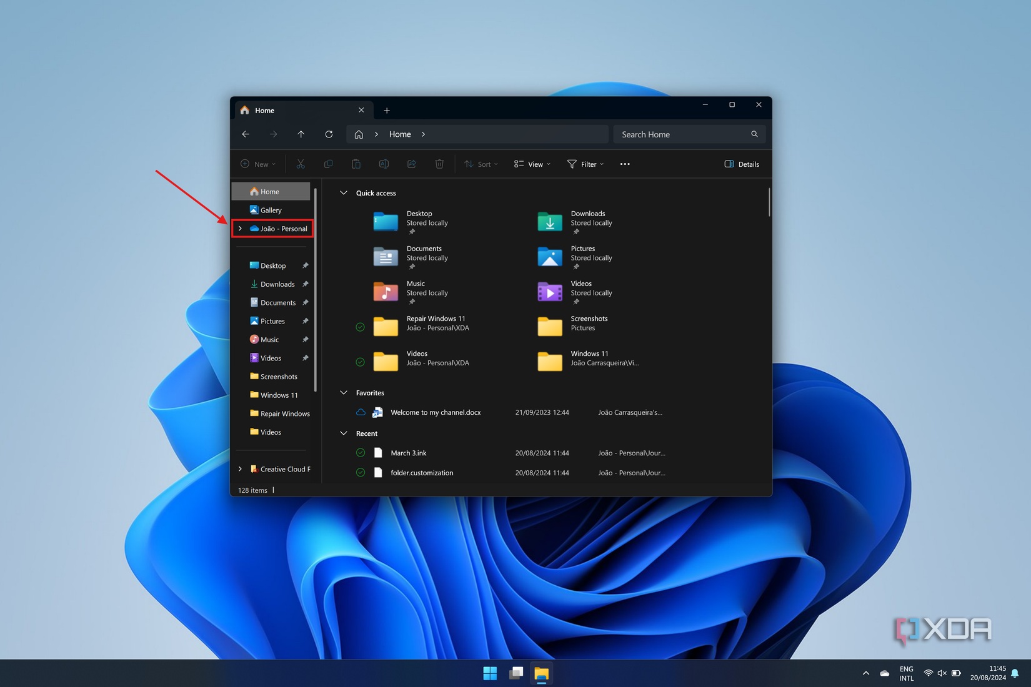This screenshot has height=687, width=1031.
Task: Open Gallery from the sidebar
Action: tap(271, 210)
